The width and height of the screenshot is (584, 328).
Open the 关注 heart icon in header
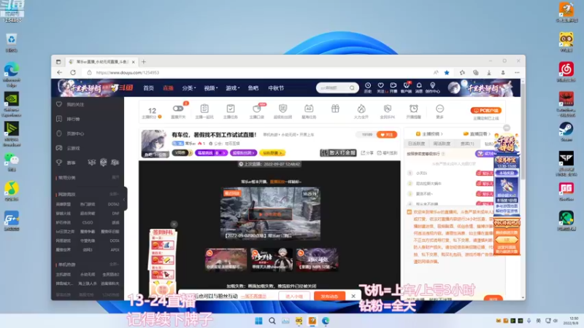(380, 85)
